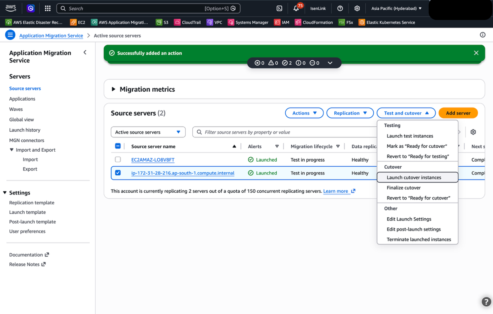Select Revert to "Ready for cutover" menu option
Screen dimensions: 493x314
tap(418, 198)
